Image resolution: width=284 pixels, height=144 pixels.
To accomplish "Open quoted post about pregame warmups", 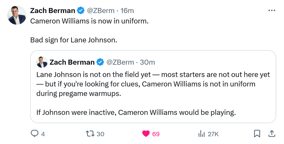I will tap(153, 94).
